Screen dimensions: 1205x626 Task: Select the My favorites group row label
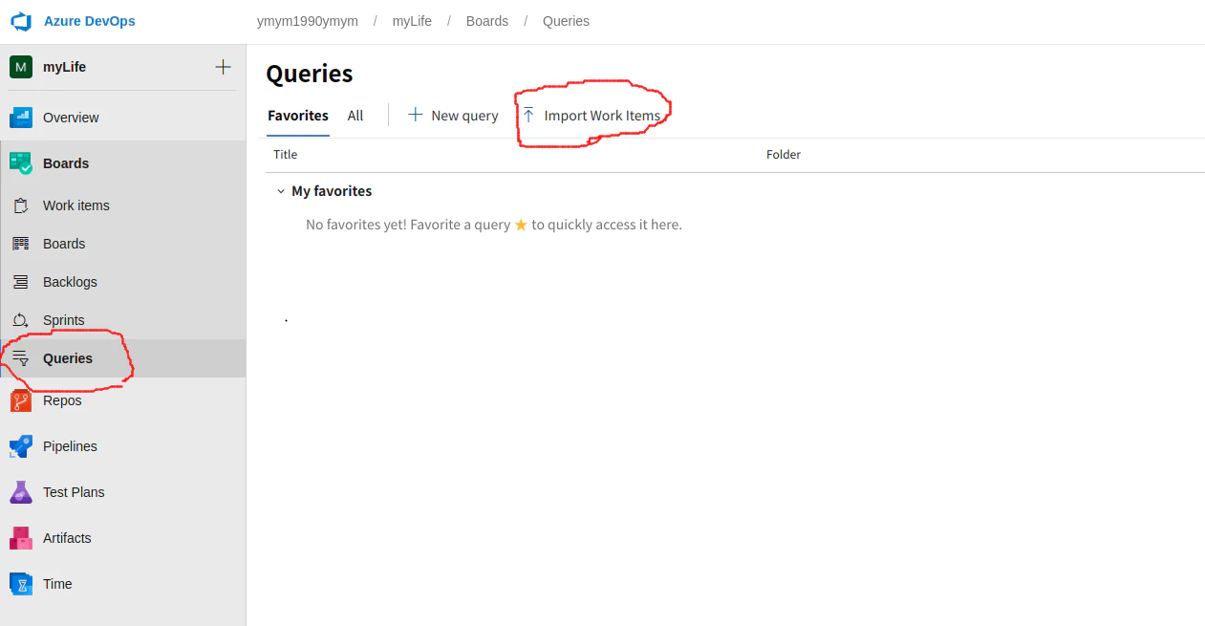[x=332, y=191]
